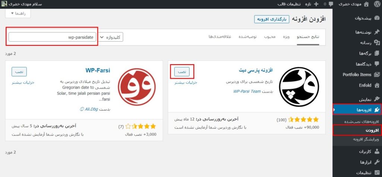Click the افزونه‌ها plug icon
The width and height of the screenshot is (382, 177).
click(377, 110)
